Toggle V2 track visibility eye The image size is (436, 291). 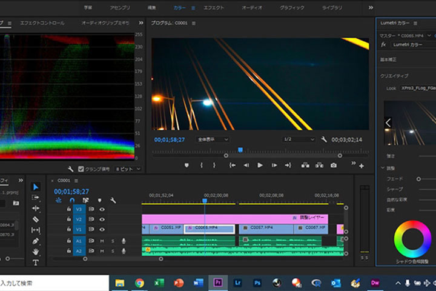pyautogui.click(x=102, y=219)
